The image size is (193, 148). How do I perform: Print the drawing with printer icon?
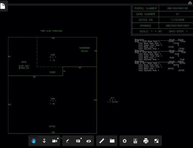(146, 141)
